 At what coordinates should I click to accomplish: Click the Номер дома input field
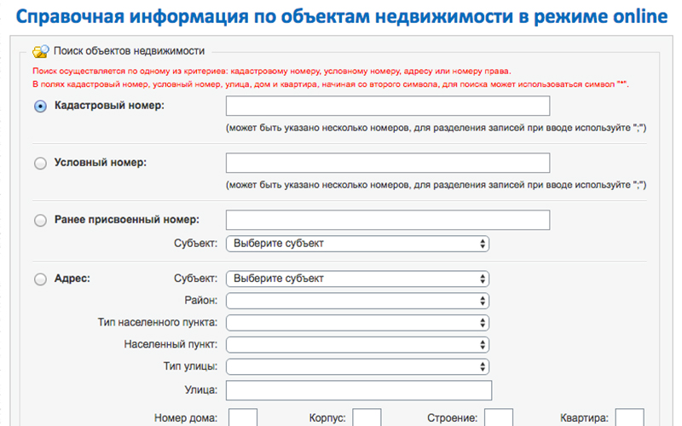click(x=243, y=417)
